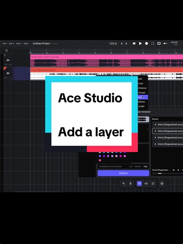Start playback with the main Play button
Screen dimensions: 183x244
click(x=140, y=44)
